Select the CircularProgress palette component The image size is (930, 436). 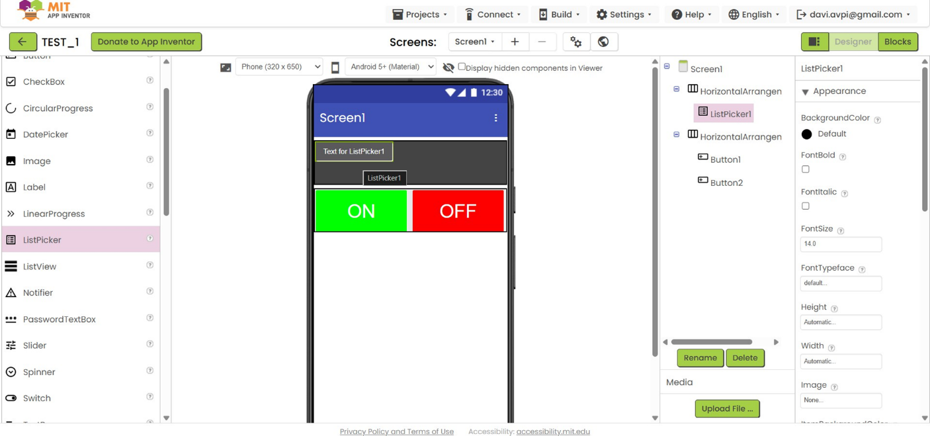pyautogui.click(x=81, y=108)
